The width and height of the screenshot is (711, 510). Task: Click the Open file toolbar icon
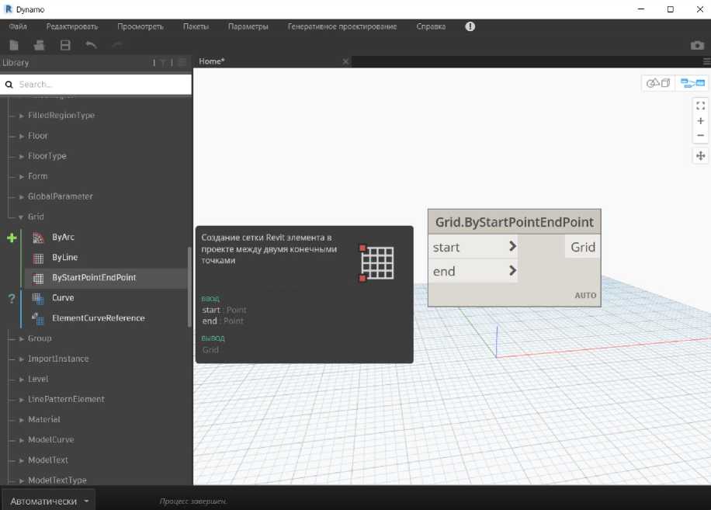[39, 46]
